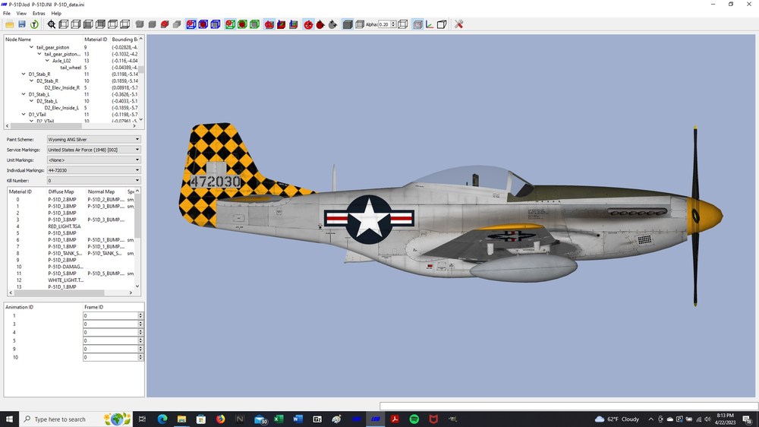Select material row 8 P-51D_TANK_S
Viewport: 759px width, 427px height.
pos(65,253)
